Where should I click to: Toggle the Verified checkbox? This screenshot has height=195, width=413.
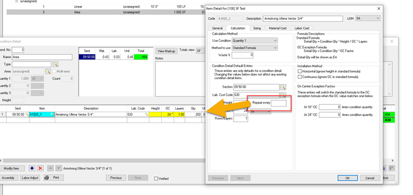[x=156, y=178]
